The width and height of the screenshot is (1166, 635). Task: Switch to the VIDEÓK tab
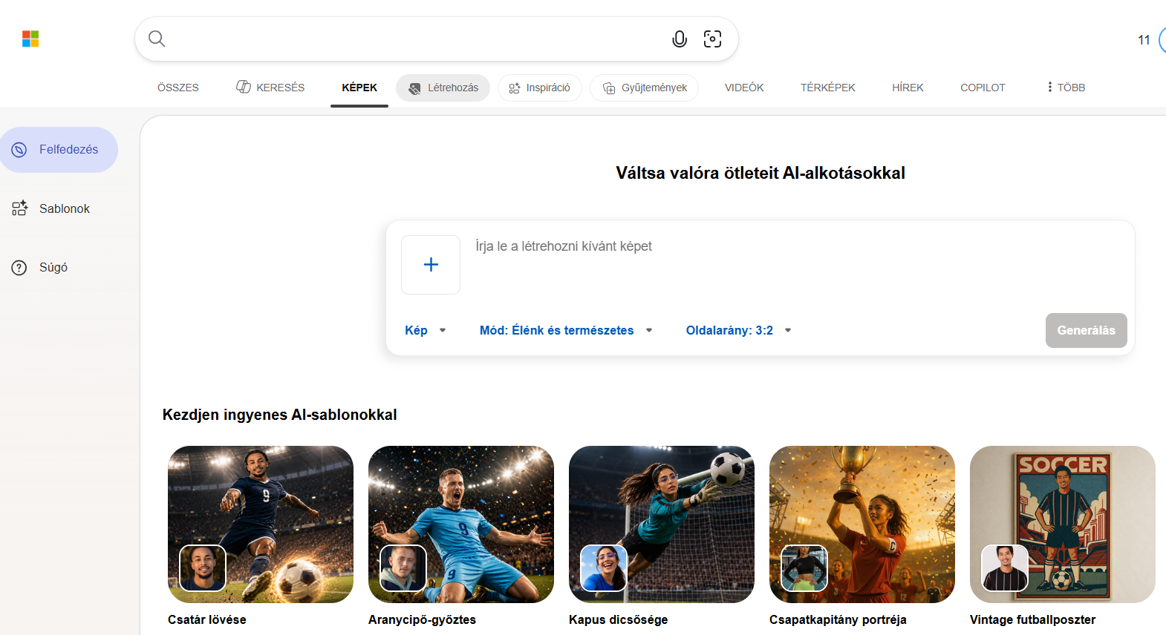(x=744, y=88)
